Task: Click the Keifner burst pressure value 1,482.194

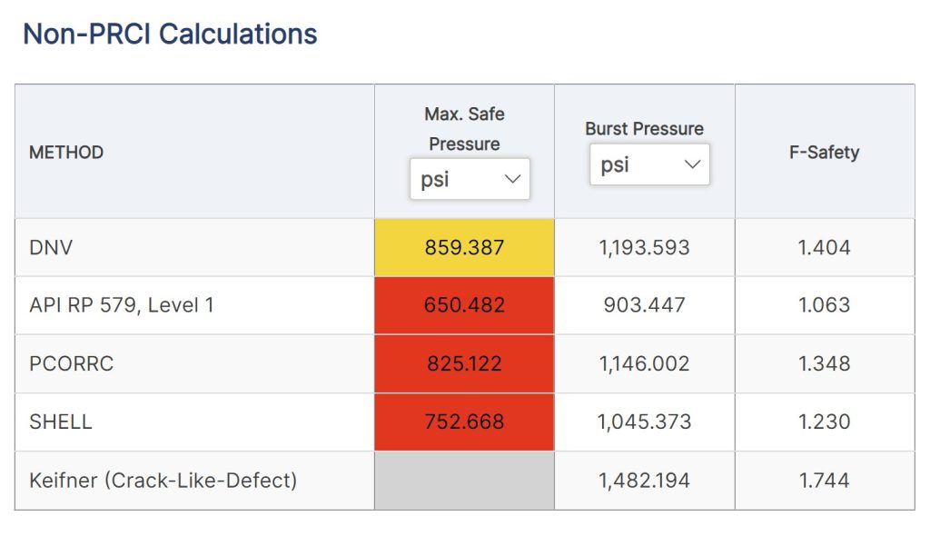Action: [x=643, y=480]
